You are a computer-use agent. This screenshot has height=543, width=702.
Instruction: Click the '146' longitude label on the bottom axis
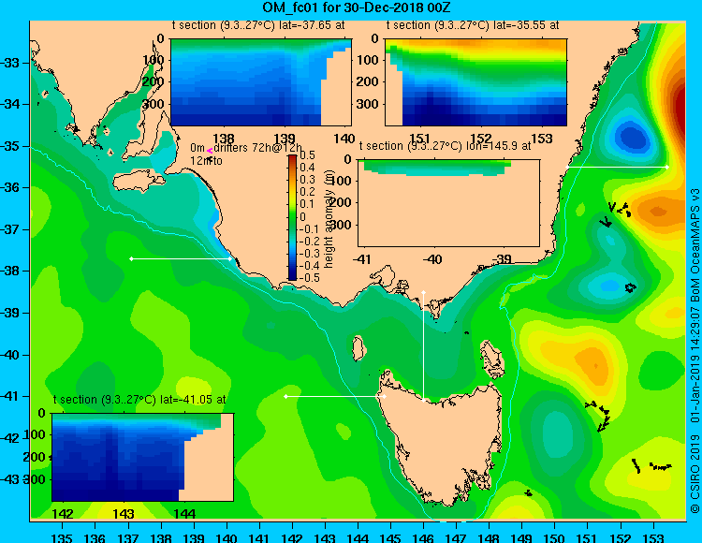(423, 538)
